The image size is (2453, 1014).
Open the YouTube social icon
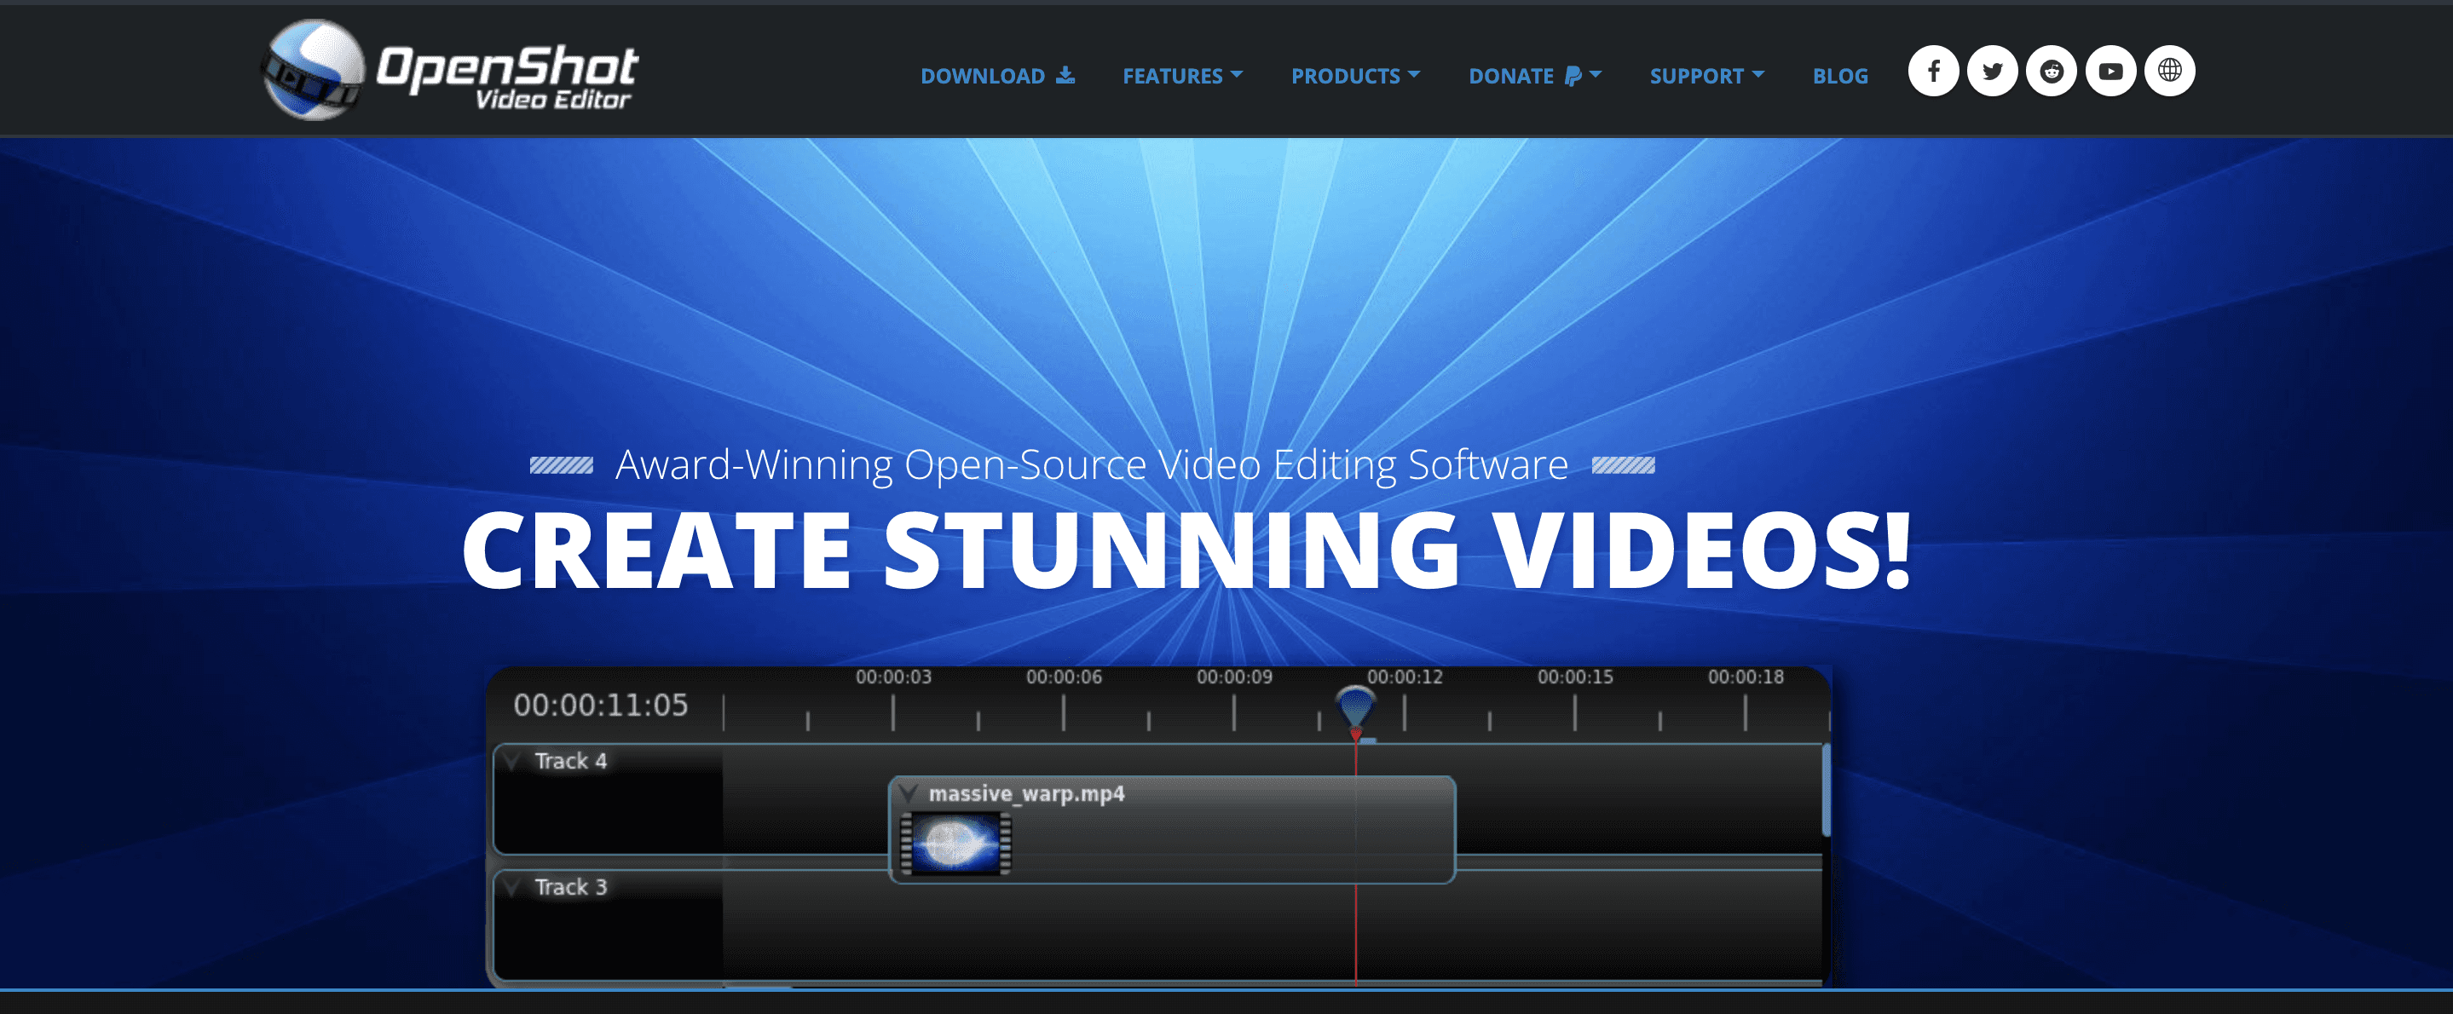pos(2110,72)
